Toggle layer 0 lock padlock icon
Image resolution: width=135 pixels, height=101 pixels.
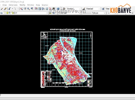click(x=12, y=13)
